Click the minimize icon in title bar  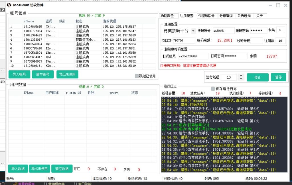click(271, 5)
